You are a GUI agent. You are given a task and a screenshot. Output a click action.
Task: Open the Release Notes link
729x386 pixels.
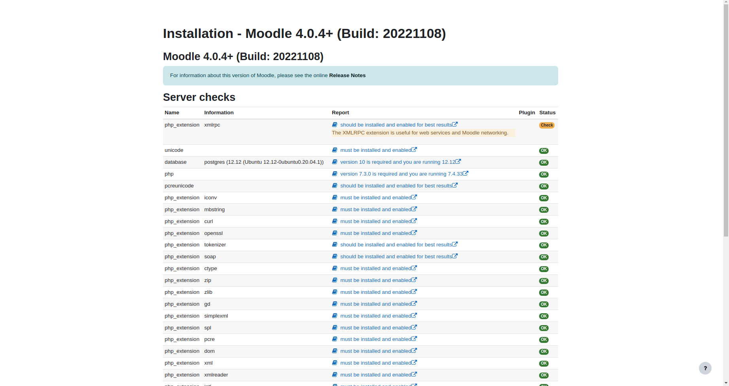(x=347, y=76)
